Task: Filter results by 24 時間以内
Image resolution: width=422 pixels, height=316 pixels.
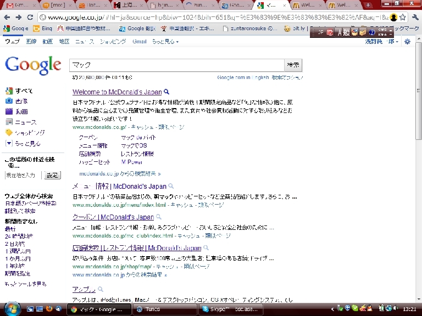Action: coord(19,236)
